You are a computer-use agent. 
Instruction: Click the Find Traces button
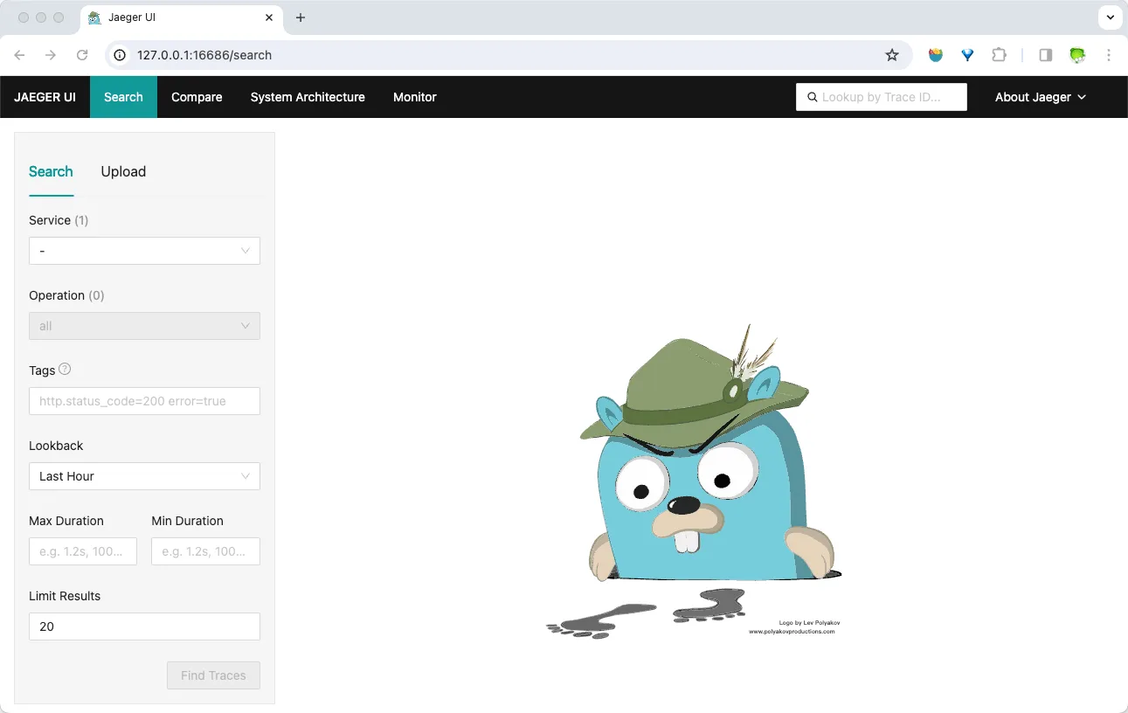coord(213,675)
